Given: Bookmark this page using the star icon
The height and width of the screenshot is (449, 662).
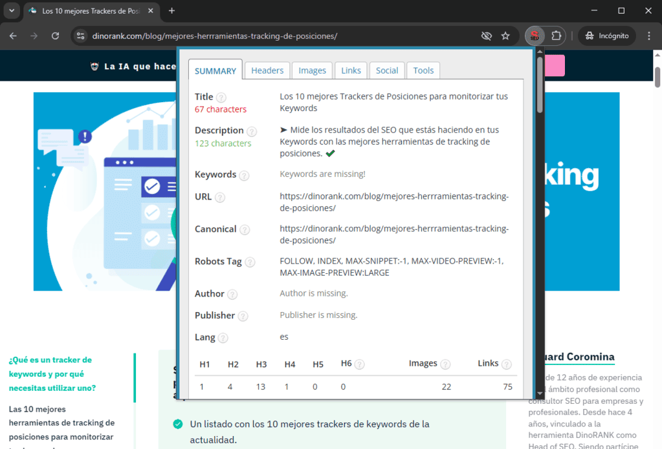Looking at the screenshot, I should pos(505,36).
